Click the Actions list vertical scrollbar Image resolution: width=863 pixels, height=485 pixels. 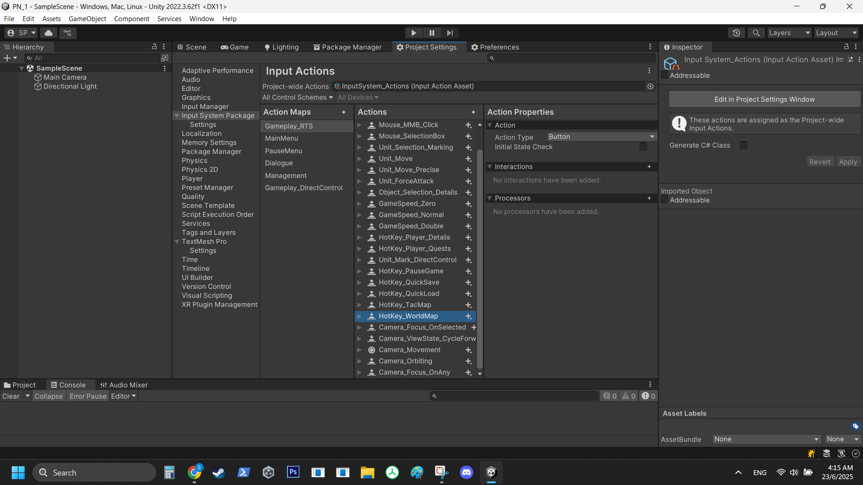click(480, 258)
